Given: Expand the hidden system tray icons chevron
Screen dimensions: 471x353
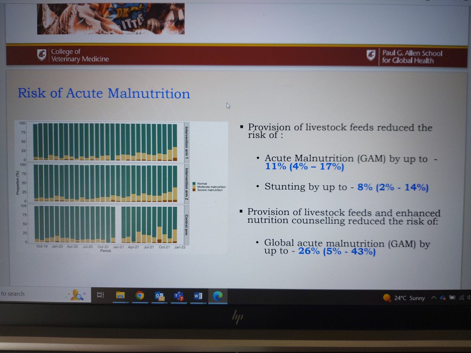Looking at the screenshot, I should coord(433,298).
